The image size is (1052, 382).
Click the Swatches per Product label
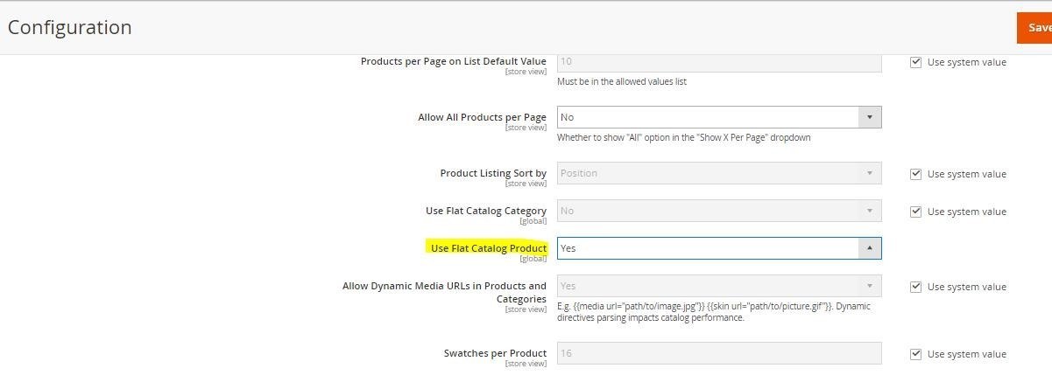(495, 353)
